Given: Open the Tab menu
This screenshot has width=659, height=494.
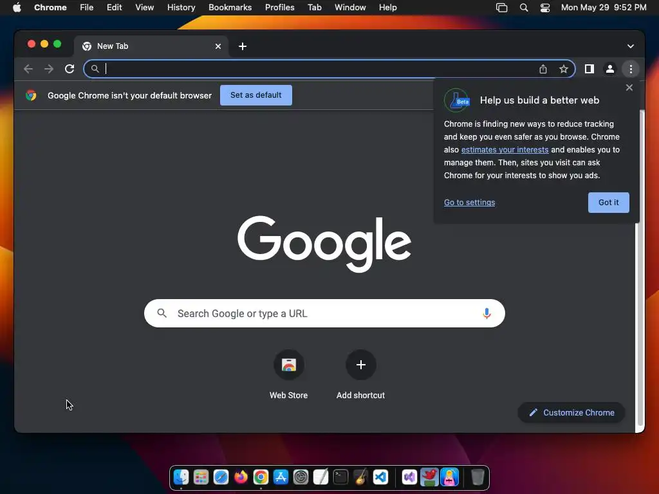Looking at the screenshot, I should click(314, 8).
